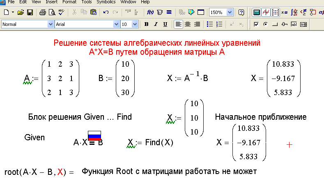Expand the zoom level 150% dropdown
The height and width of the screenshot is (188, 324).
(x=230, y=12)
